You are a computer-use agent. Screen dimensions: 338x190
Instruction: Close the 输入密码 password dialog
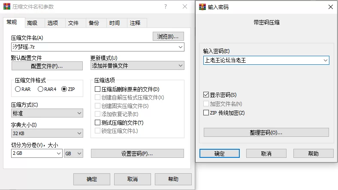click(330, 7)
